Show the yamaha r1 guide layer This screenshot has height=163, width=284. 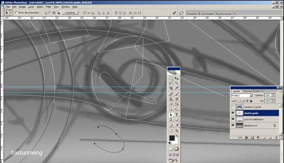pos(233,107)
